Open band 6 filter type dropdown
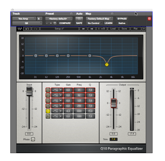 click(61, 116)
